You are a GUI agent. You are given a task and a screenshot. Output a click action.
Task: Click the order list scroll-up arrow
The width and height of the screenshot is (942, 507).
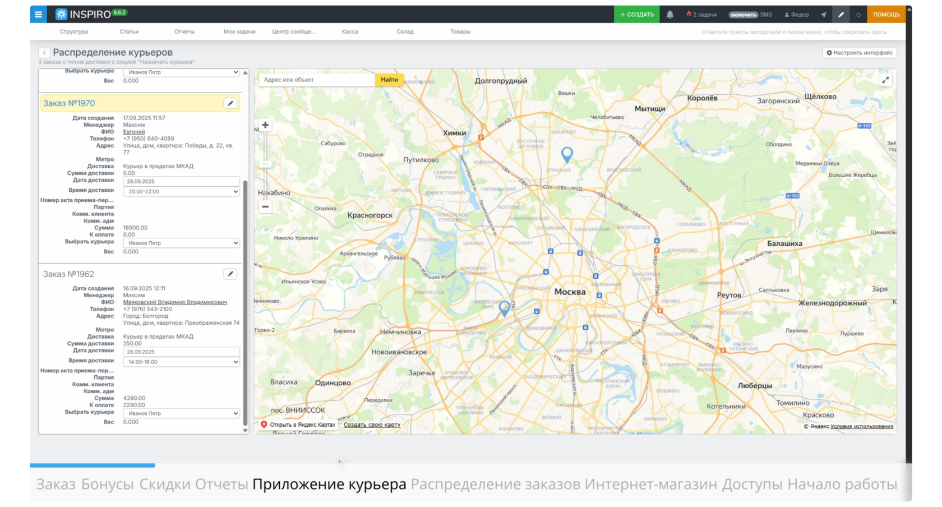[x=245, y=73]
